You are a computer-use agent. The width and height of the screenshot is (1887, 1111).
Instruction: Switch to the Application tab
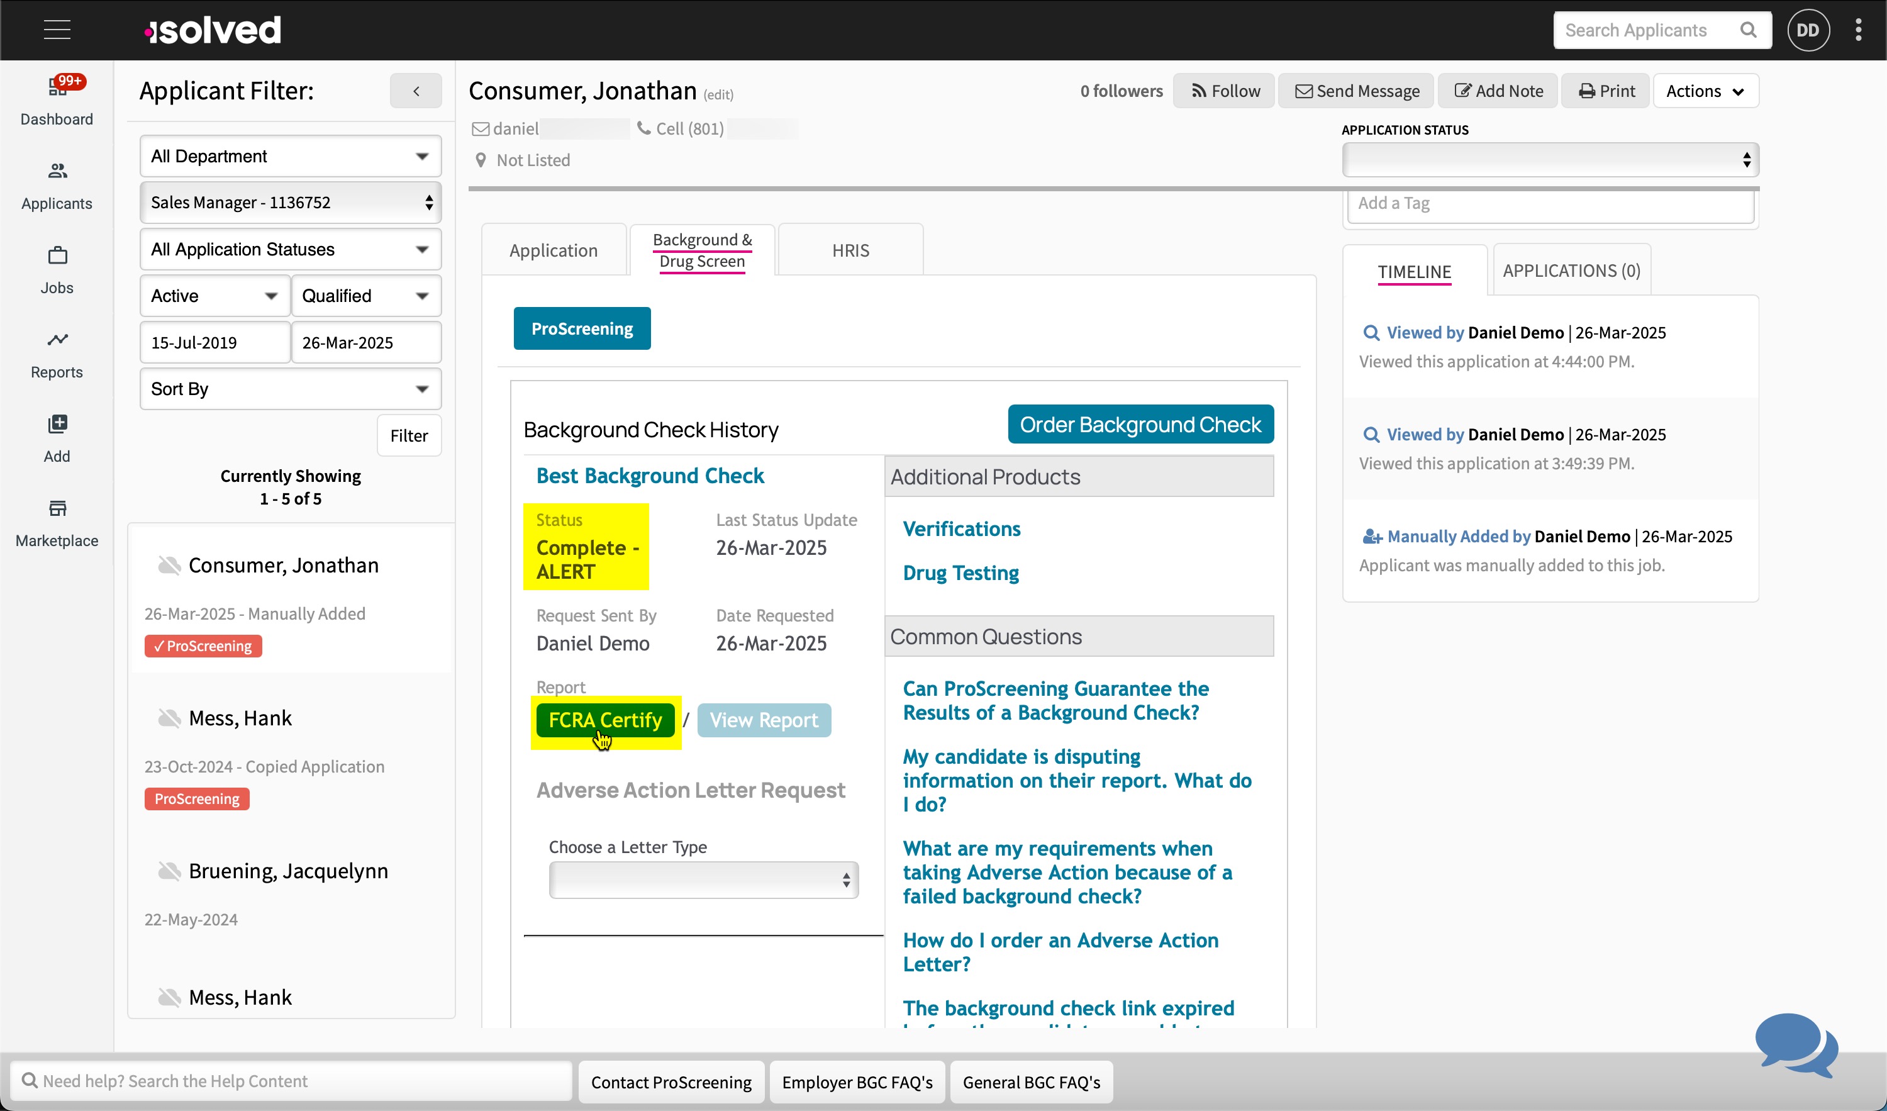pos(554,250)
